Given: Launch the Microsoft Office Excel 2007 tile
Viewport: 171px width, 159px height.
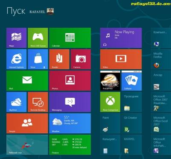Looking at the screenshot, I should pyautogui.click(x=161, y=124).
